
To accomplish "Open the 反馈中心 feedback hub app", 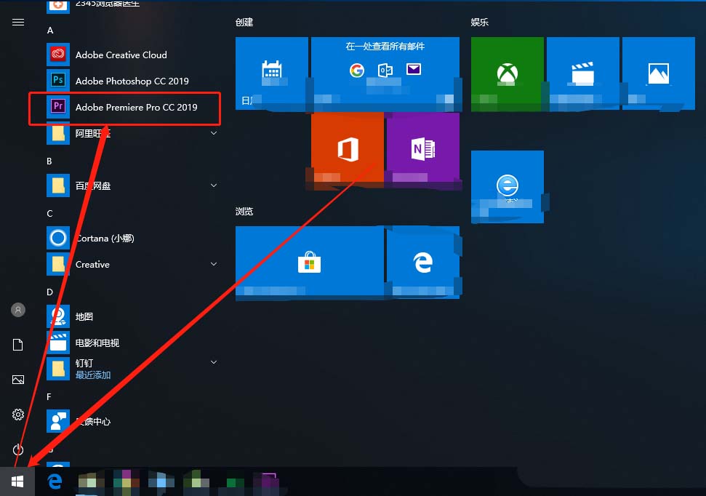I will point(132,421).
